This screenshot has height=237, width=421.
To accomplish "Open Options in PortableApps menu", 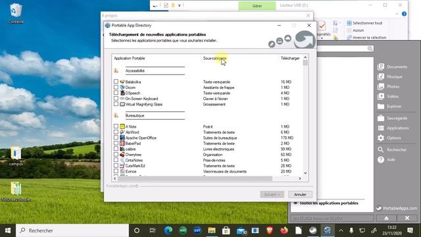I will 389,138.
